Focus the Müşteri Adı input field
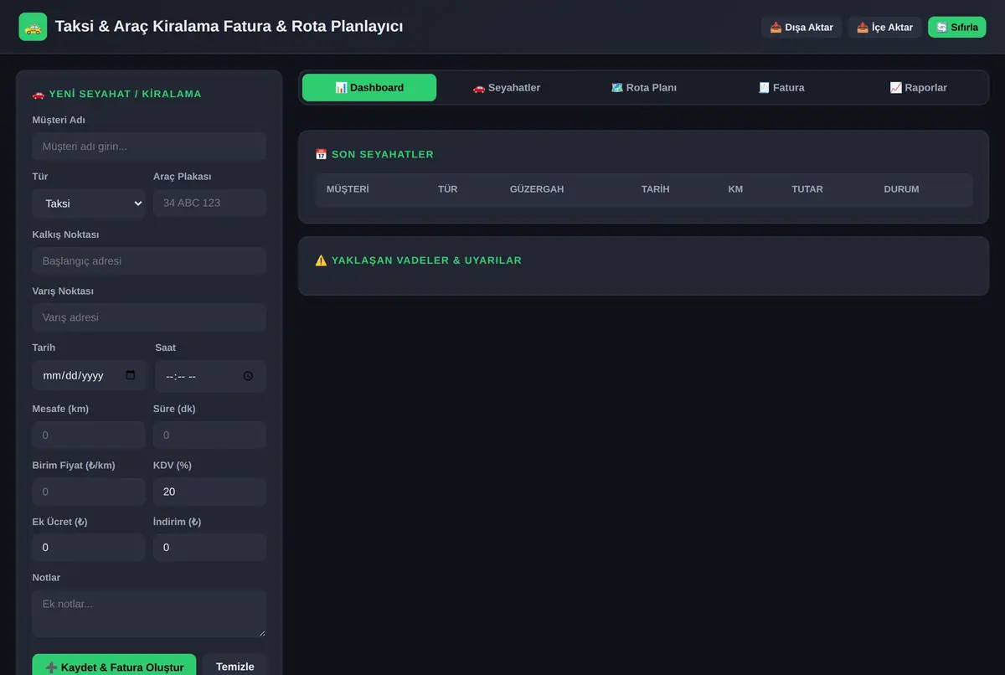1005x675 pixels. (x=149, y=147)
